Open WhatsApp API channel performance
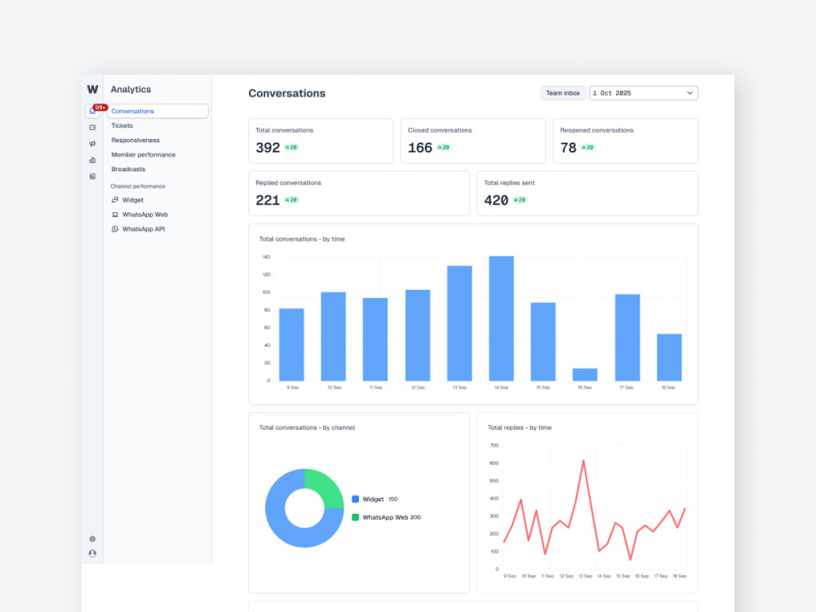Viewport: 816px width, 612px height. [144, 229]
